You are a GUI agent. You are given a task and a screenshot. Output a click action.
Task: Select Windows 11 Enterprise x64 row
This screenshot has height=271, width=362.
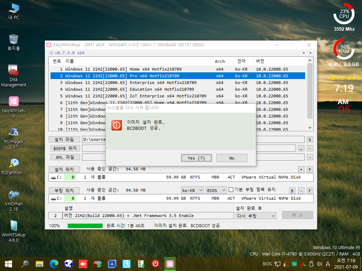pos(177,83)
